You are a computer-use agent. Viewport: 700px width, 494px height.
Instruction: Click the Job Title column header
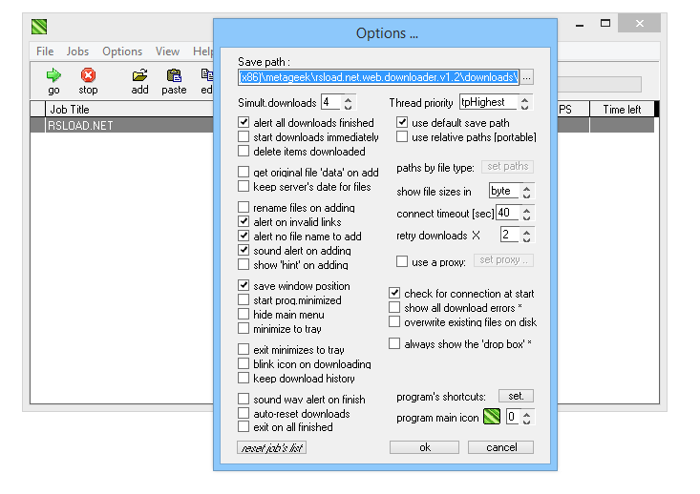(130, 110)
